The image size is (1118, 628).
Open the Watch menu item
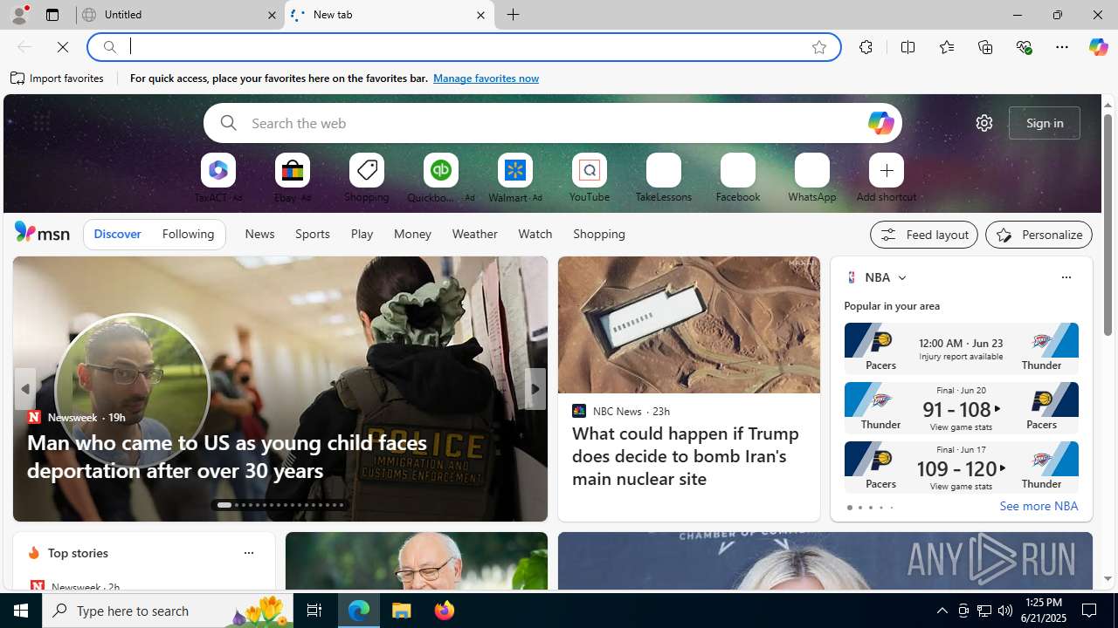tap(535, 234)
